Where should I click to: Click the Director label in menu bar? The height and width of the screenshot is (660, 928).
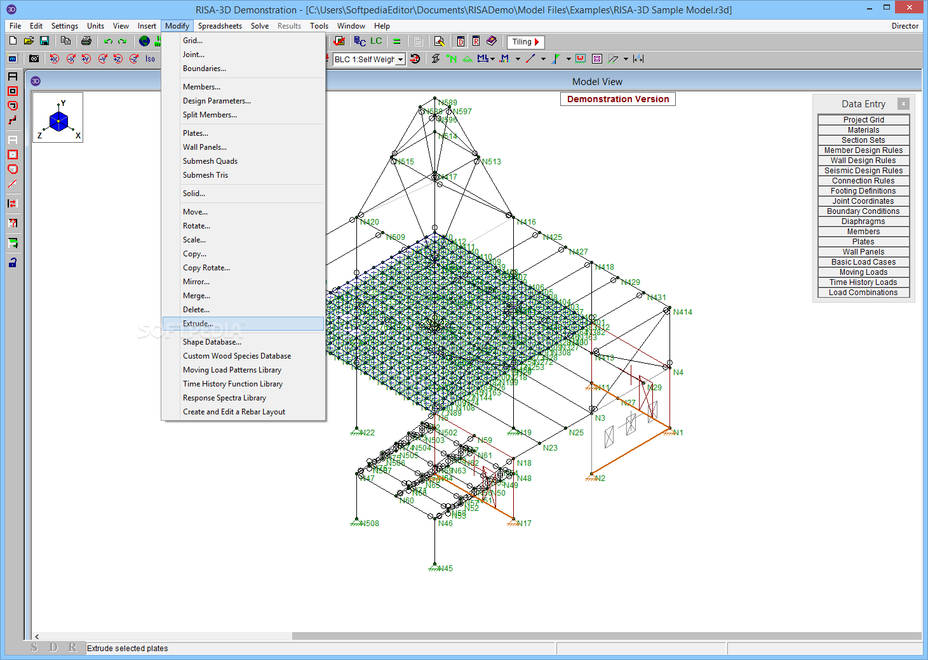tap(904, 26)
